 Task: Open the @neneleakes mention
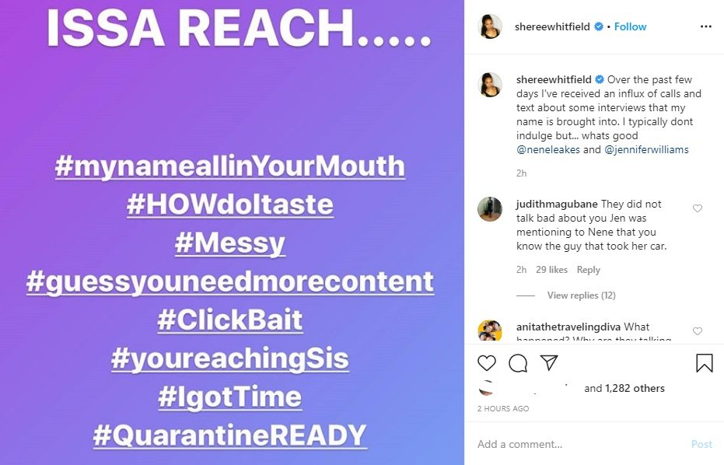tap(548, 149)
